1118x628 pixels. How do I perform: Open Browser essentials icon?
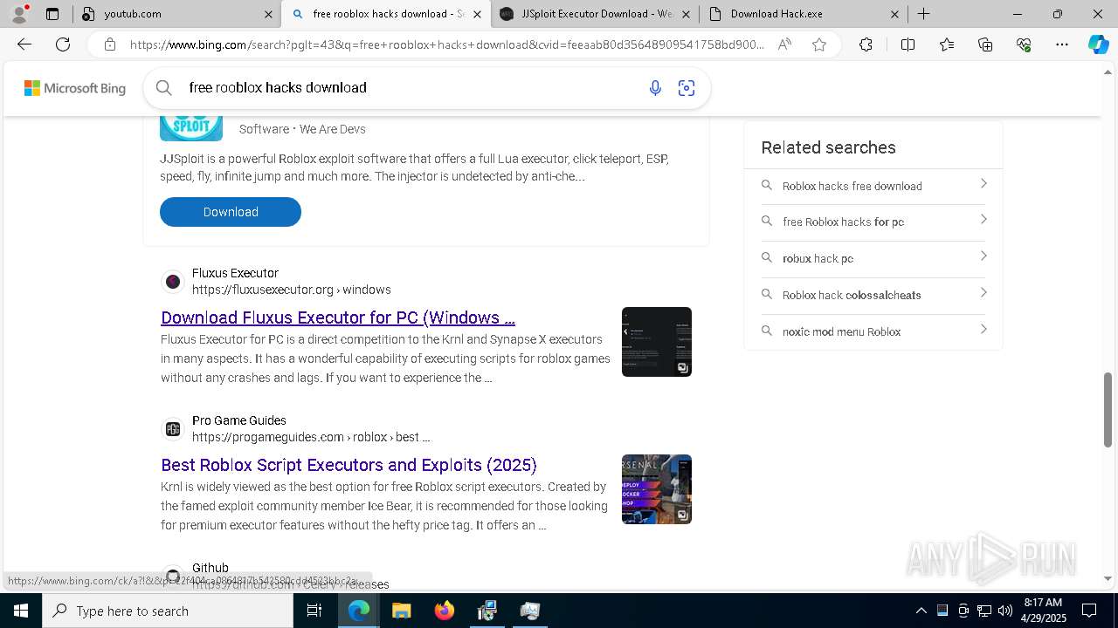point(1024,44)
